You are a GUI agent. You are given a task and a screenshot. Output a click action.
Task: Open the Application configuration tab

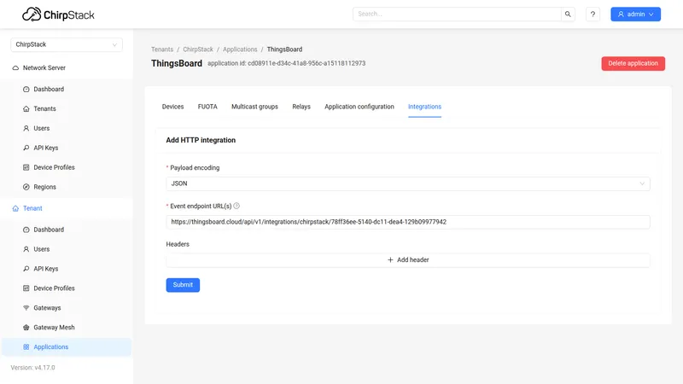pyautogui.click(x=359, y=107)
